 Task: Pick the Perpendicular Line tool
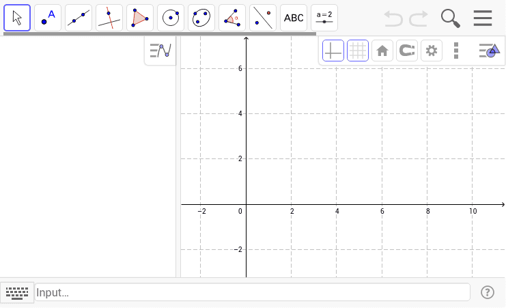(109, 18)
